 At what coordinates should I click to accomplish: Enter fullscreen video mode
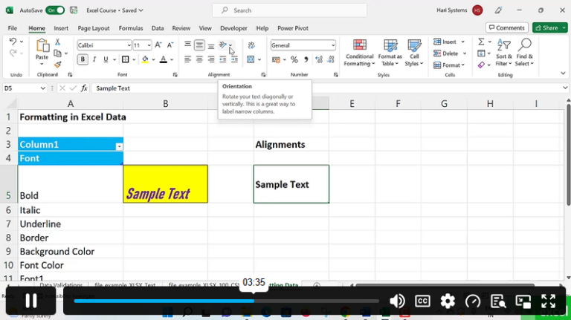(548, 301)
